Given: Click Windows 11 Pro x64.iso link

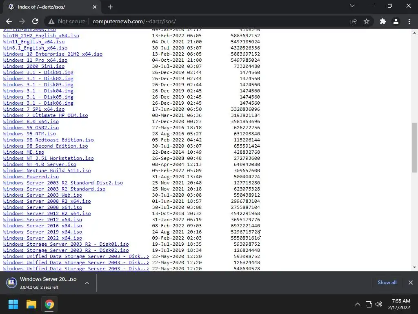Looking at the screenshot, I should click(35, 60).
